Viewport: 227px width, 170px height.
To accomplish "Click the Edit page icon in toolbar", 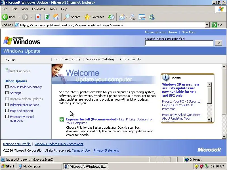I will pos(142,17).
